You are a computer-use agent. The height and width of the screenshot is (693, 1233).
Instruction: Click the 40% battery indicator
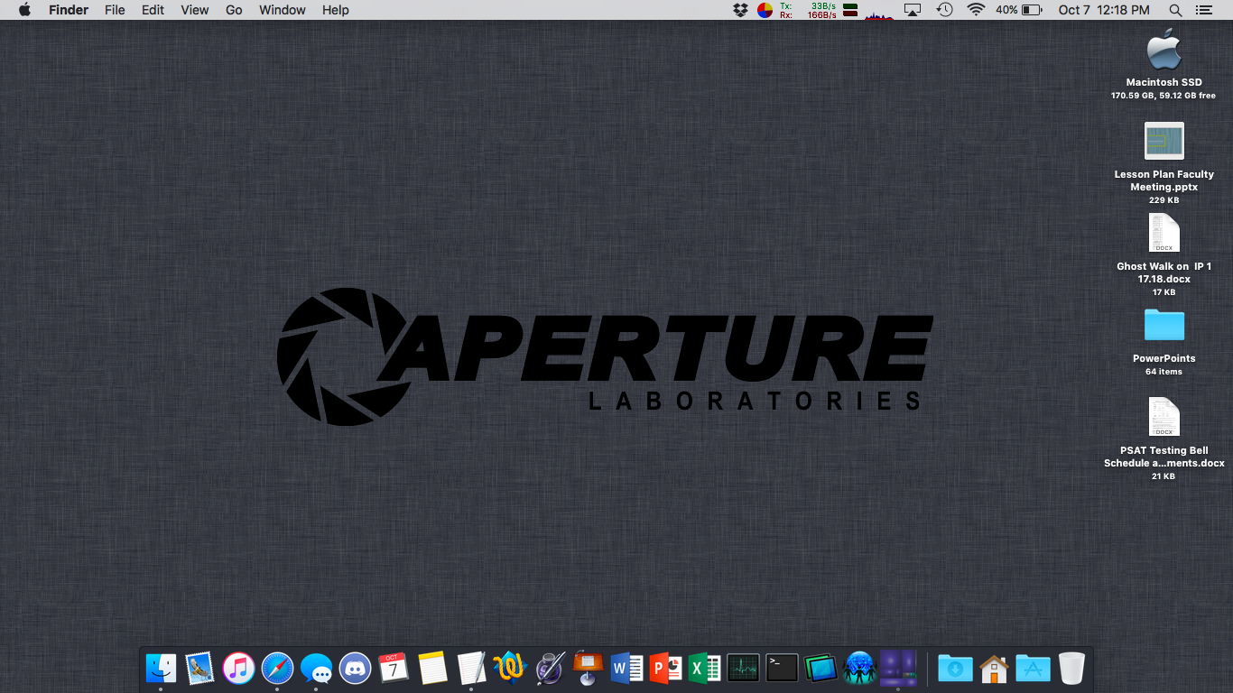tap(1018, 10)
